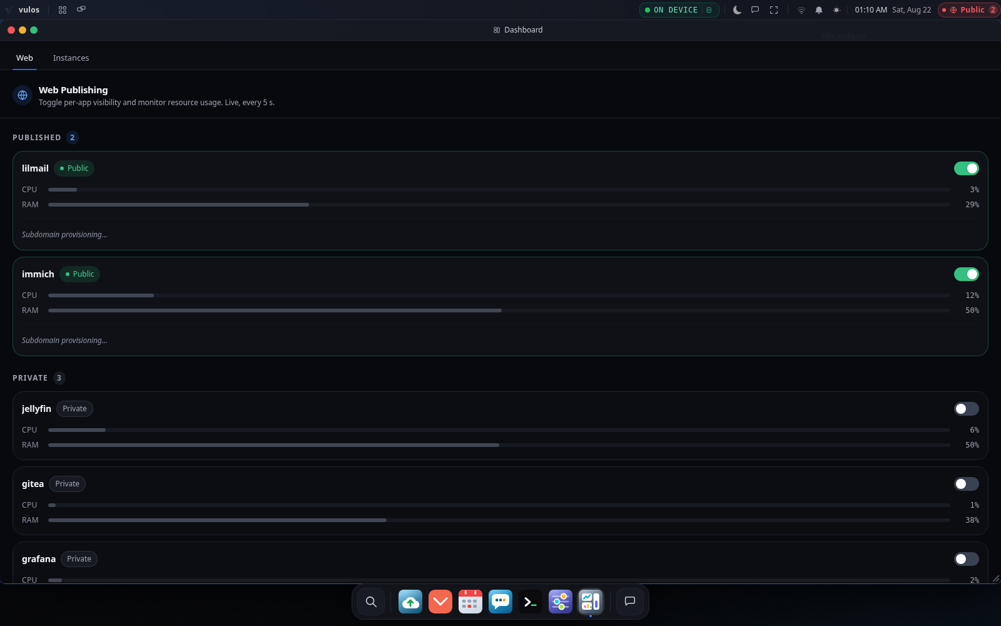This screenshot has height=626, width=1001.
Task: Click the gitea RAM usage bar
Action: coord(499,520)
